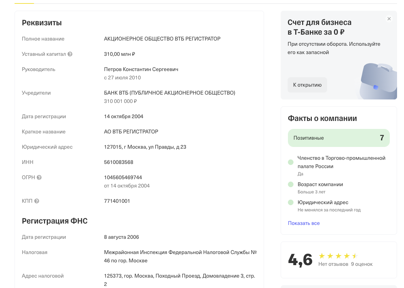Click fact Членство в Торгово-промышленной палате России

coord(341,162)
